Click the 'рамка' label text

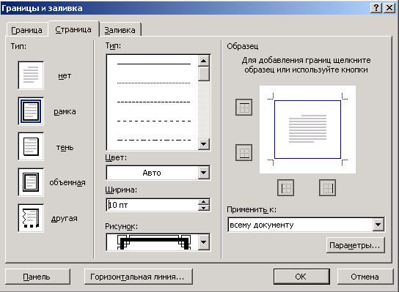(x=65, y=112)
